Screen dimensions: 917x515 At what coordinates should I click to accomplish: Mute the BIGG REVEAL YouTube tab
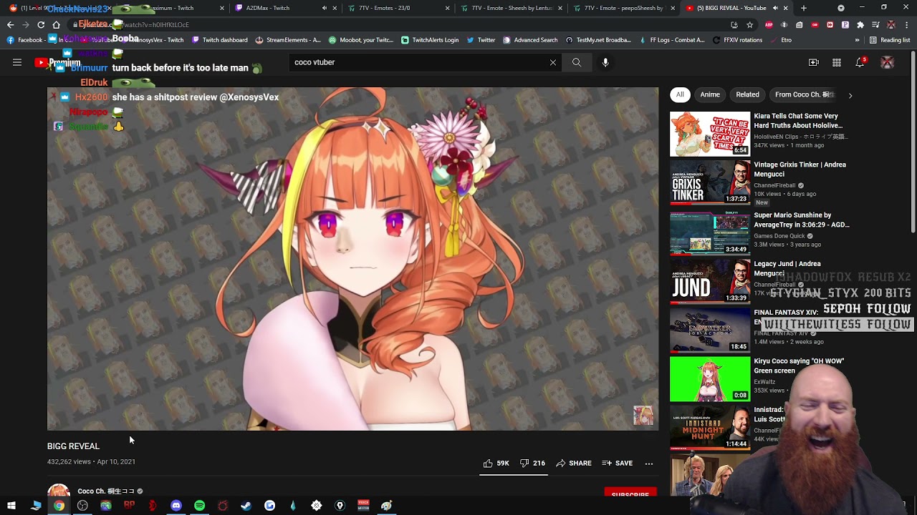coord(774,8)
